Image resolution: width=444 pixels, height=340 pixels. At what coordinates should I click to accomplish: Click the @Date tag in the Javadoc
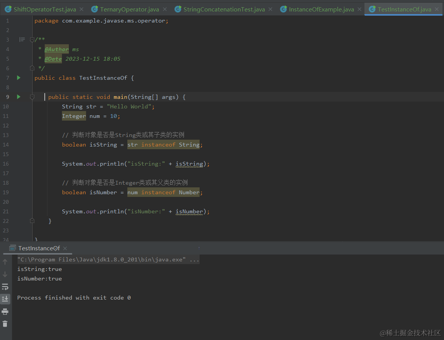pos(53,59)
